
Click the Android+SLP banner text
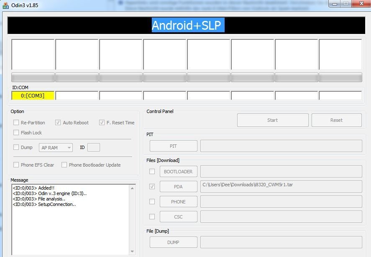pos(188,25)
